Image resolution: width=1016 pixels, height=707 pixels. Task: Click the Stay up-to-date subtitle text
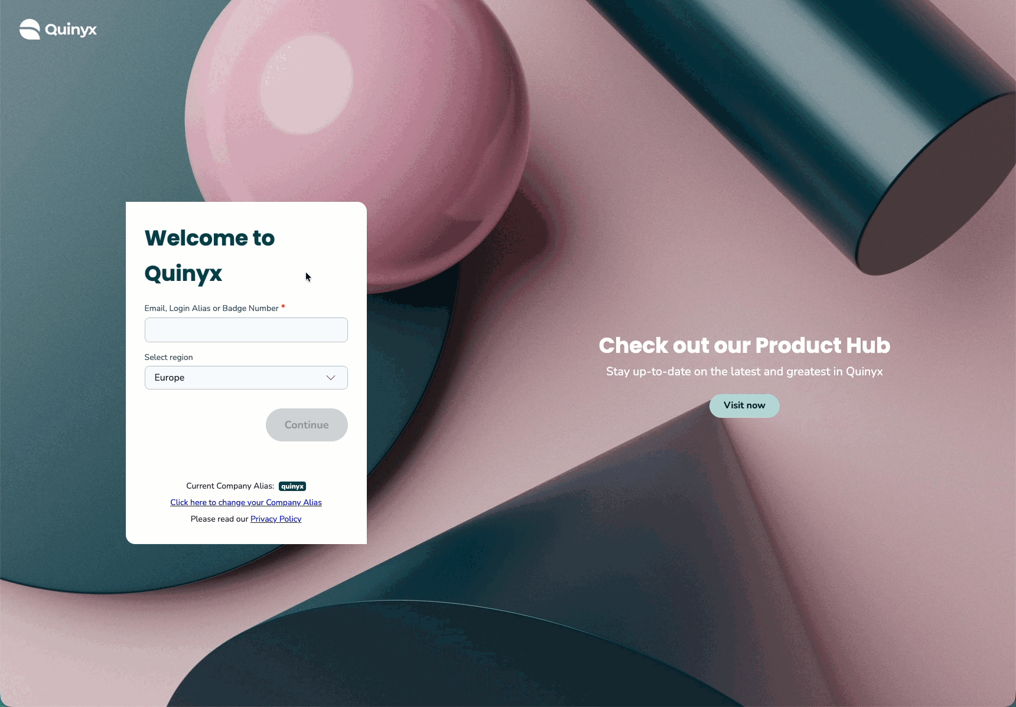744,372
